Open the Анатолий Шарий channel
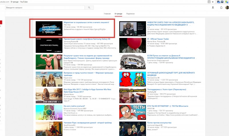 point(154,125)
